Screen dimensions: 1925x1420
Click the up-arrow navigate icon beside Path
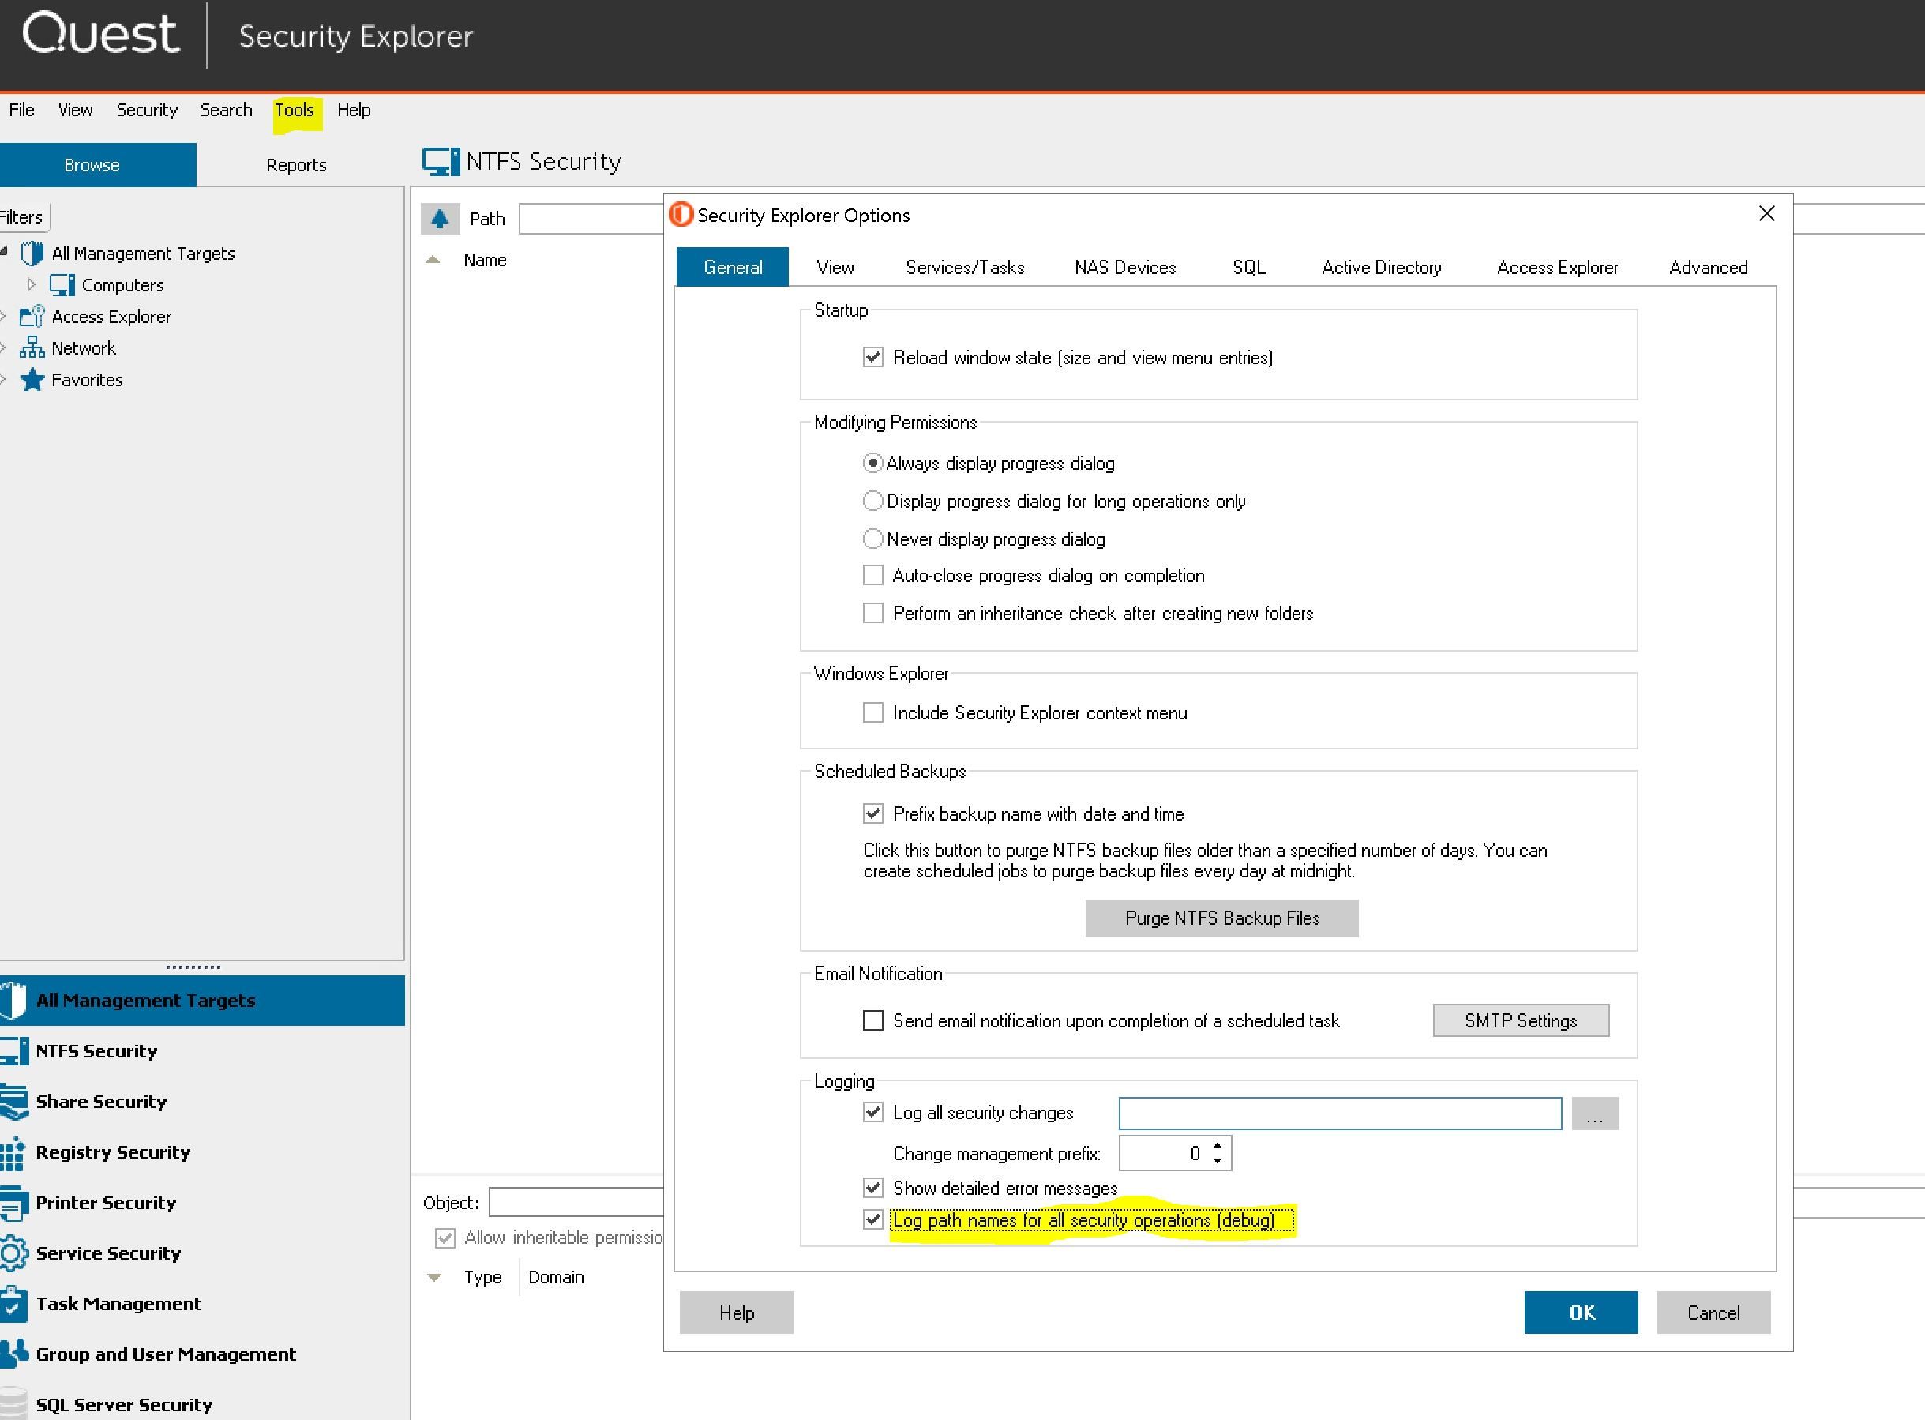coord(440,218)
